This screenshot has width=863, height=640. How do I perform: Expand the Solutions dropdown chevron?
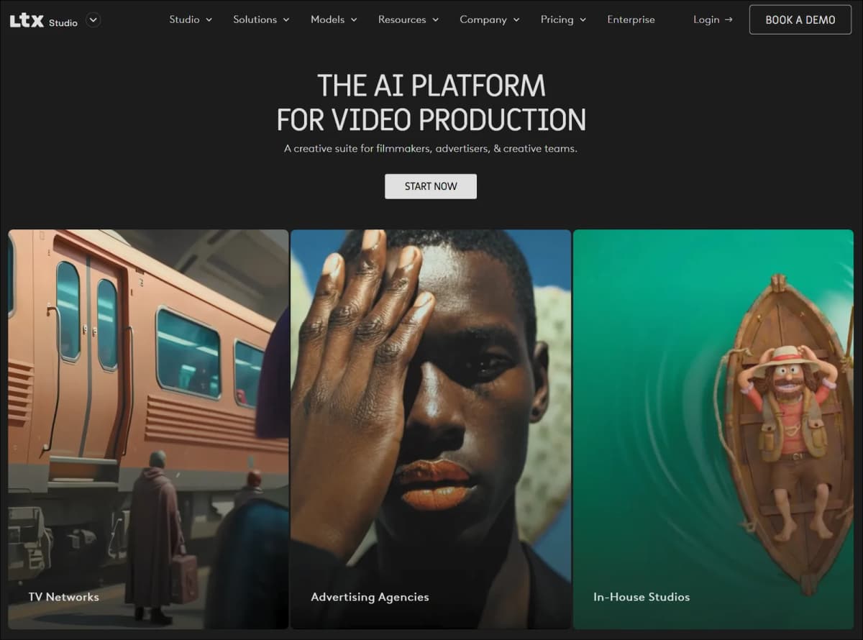286,20
